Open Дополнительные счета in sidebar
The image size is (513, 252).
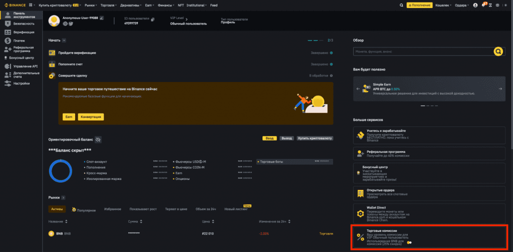(22, 75)
